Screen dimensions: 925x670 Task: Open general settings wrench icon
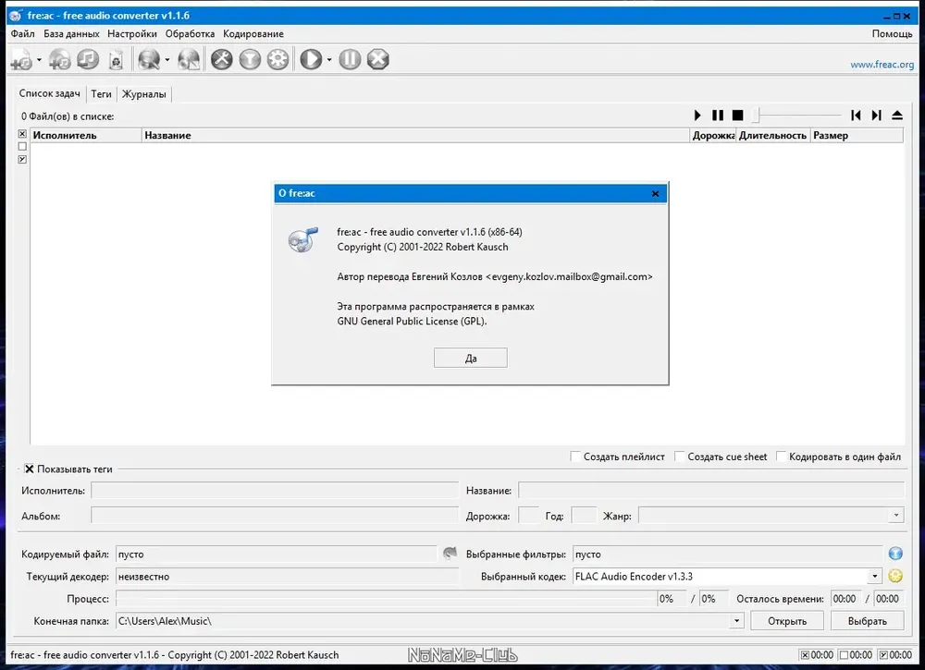(x=222, y=59)
